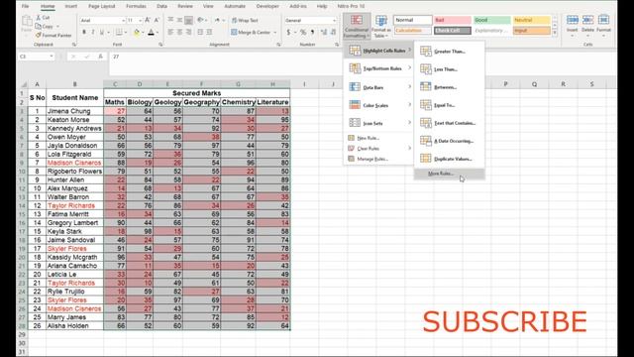Set bottom vertical alignment
Image resolution: width=634 pixels, height=357 pixels.
point(188,20)
